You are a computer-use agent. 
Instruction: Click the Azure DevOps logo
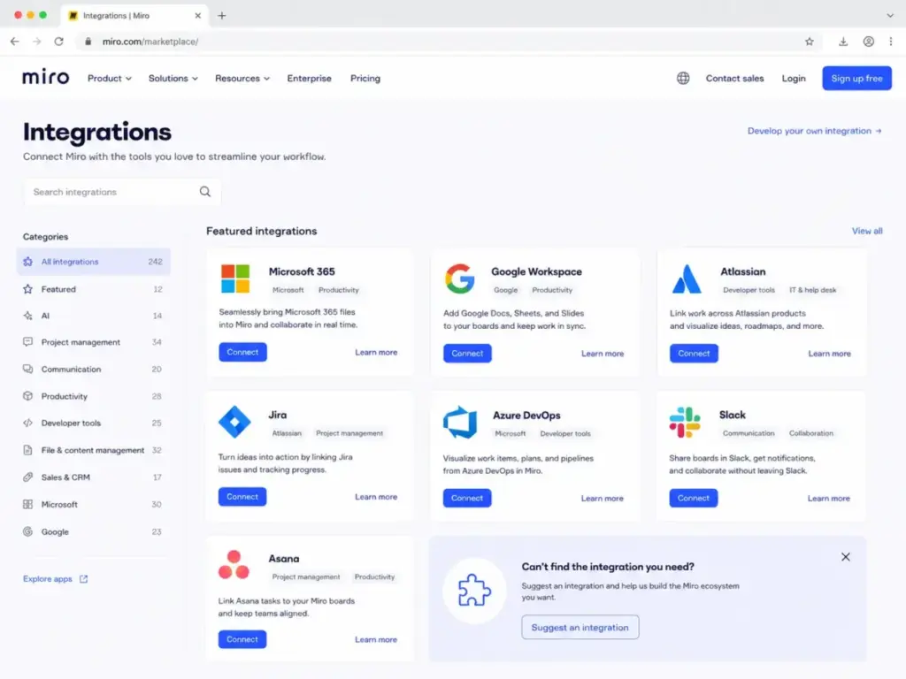click(x=460, y=422)
